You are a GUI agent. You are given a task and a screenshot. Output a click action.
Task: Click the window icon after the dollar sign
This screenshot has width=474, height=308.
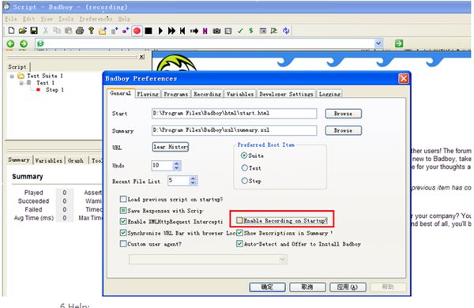pyautogui.click(x=263, y=31)
